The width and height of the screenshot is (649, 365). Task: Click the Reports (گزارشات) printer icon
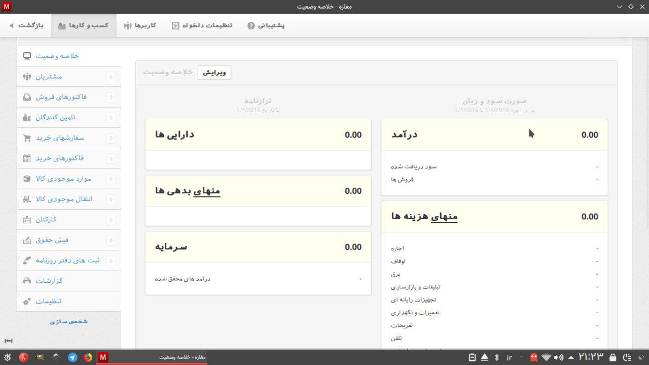click(27, 281)
